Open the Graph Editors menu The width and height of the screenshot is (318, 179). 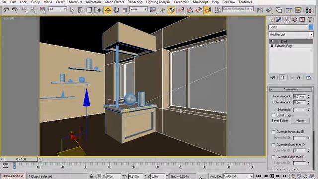[x=114, y=2]
